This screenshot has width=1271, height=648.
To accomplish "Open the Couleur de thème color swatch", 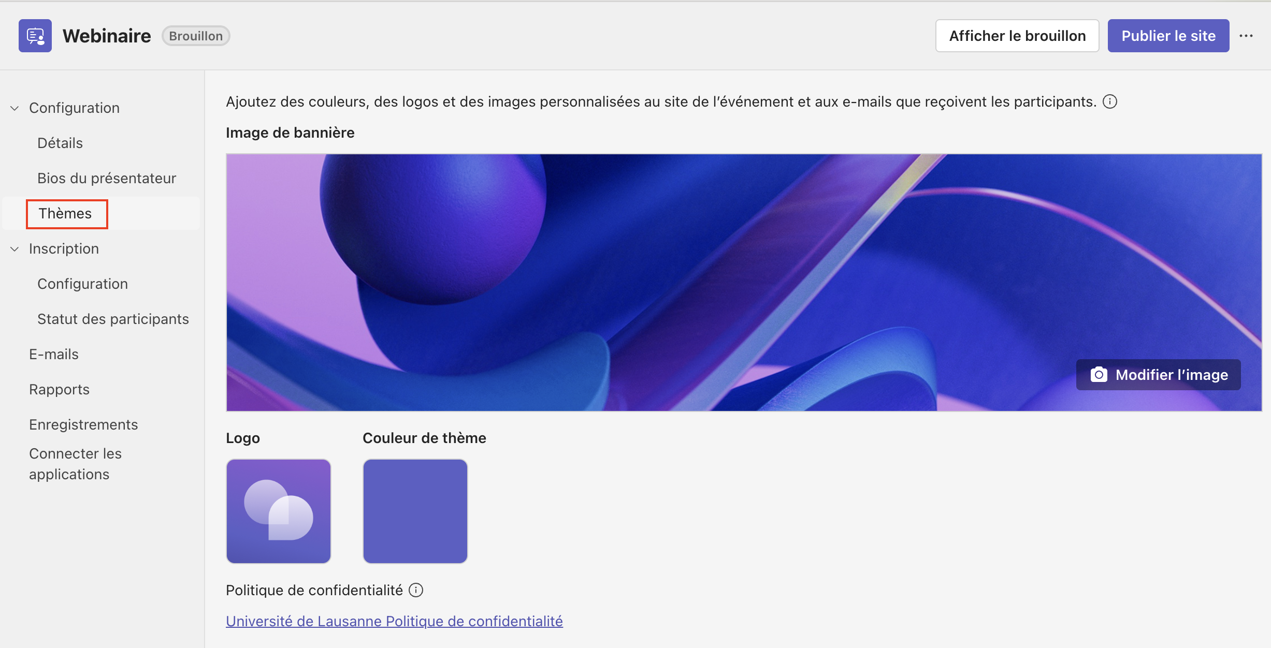I will coord(415,511).
